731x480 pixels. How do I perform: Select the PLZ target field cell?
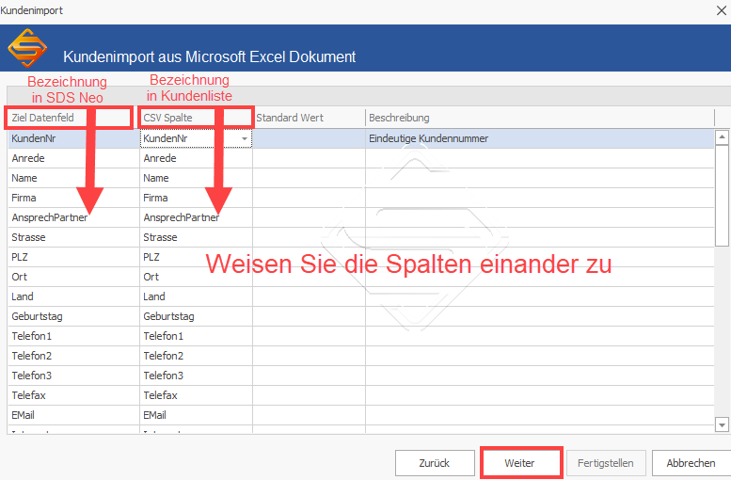[73, 257]
